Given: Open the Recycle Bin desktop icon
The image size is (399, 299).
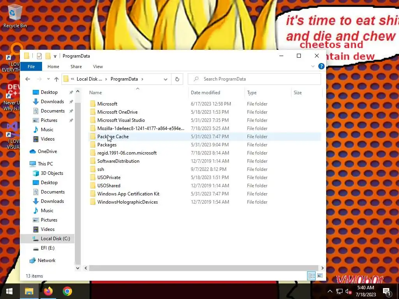Looking at the screenshot, I should (15, 16).
